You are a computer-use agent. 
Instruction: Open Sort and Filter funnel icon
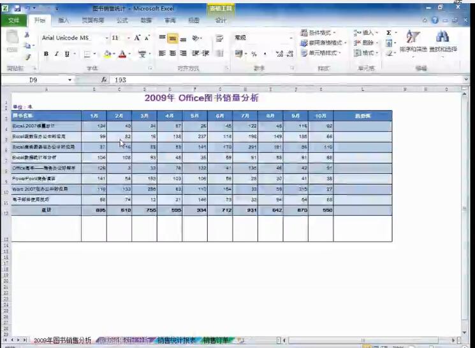click(x=413, y=37)
